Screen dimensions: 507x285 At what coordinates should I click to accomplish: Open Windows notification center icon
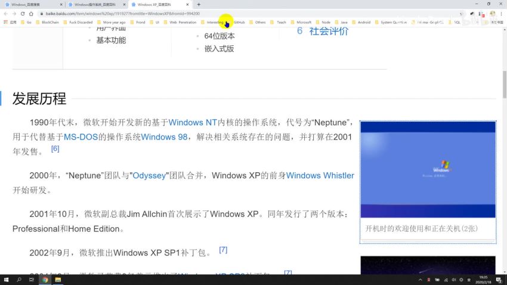point(499,280)
